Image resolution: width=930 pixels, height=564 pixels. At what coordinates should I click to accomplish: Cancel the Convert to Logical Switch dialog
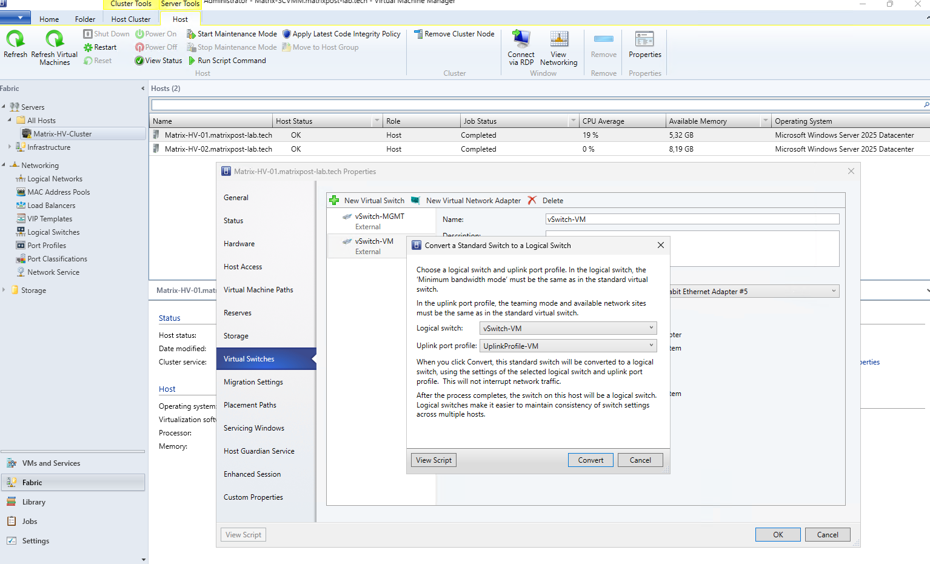pyautogui.click(x=640, y=460)
